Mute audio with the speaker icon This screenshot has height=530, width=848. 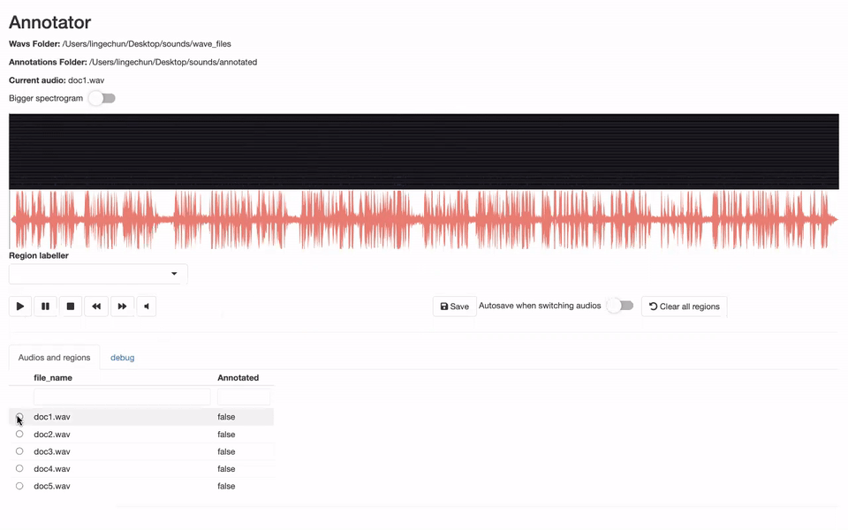pyautogui.click(x=147, y=307)
